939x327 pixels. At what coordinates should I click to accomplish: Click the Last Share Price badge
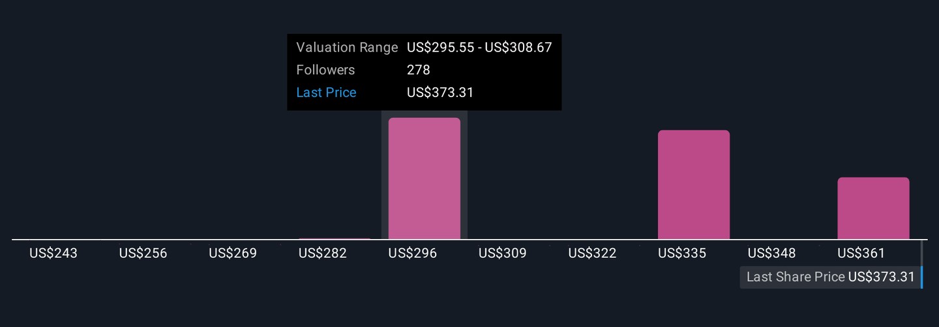(829, 277)
